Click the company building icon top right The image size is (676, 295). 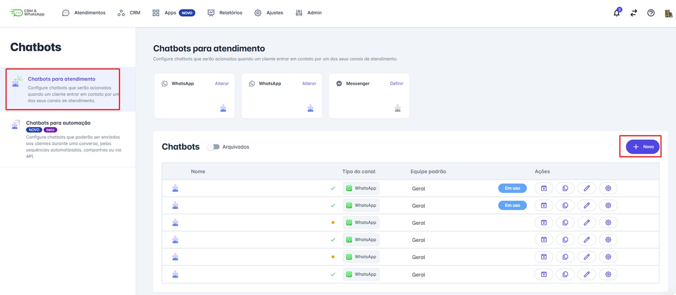[668, 13]
